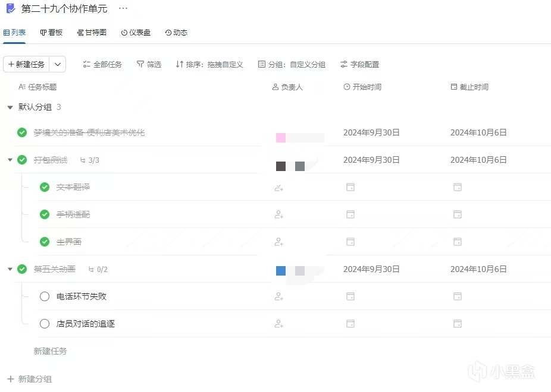Click the 新建任务 button in the toolbar
The height and width of the screenshot is (392, 551).
(x=27, y=64)
